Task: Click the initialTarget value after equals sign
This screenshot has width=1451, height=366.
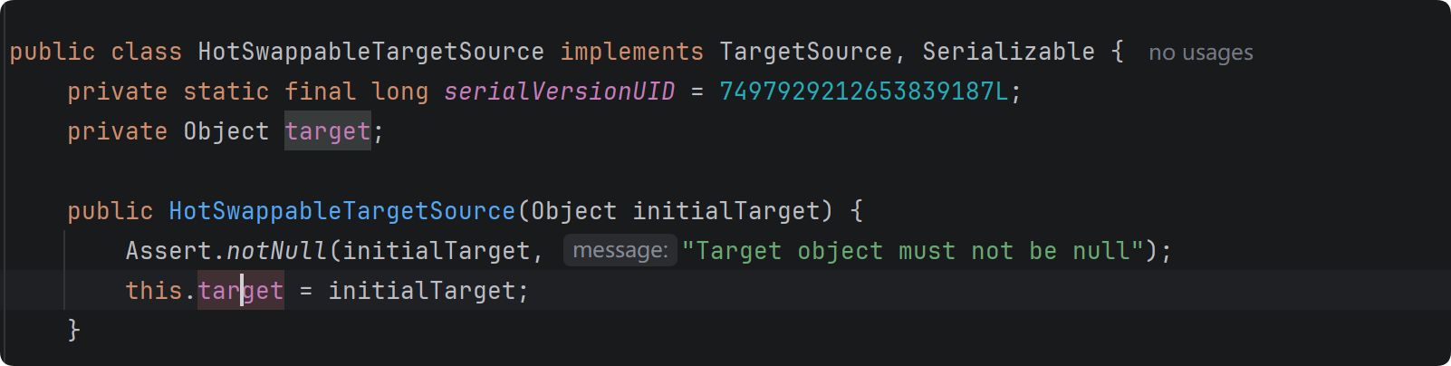Action: point(421,291)
